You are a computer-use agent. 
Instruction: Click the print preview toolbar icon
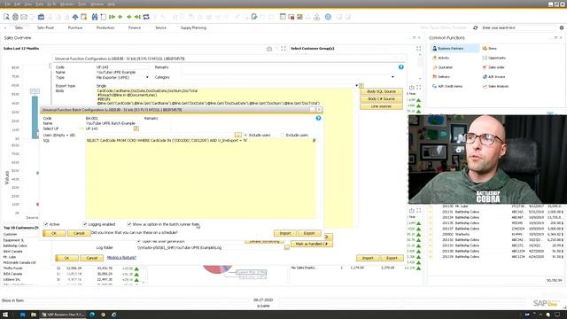pos(6,17)
